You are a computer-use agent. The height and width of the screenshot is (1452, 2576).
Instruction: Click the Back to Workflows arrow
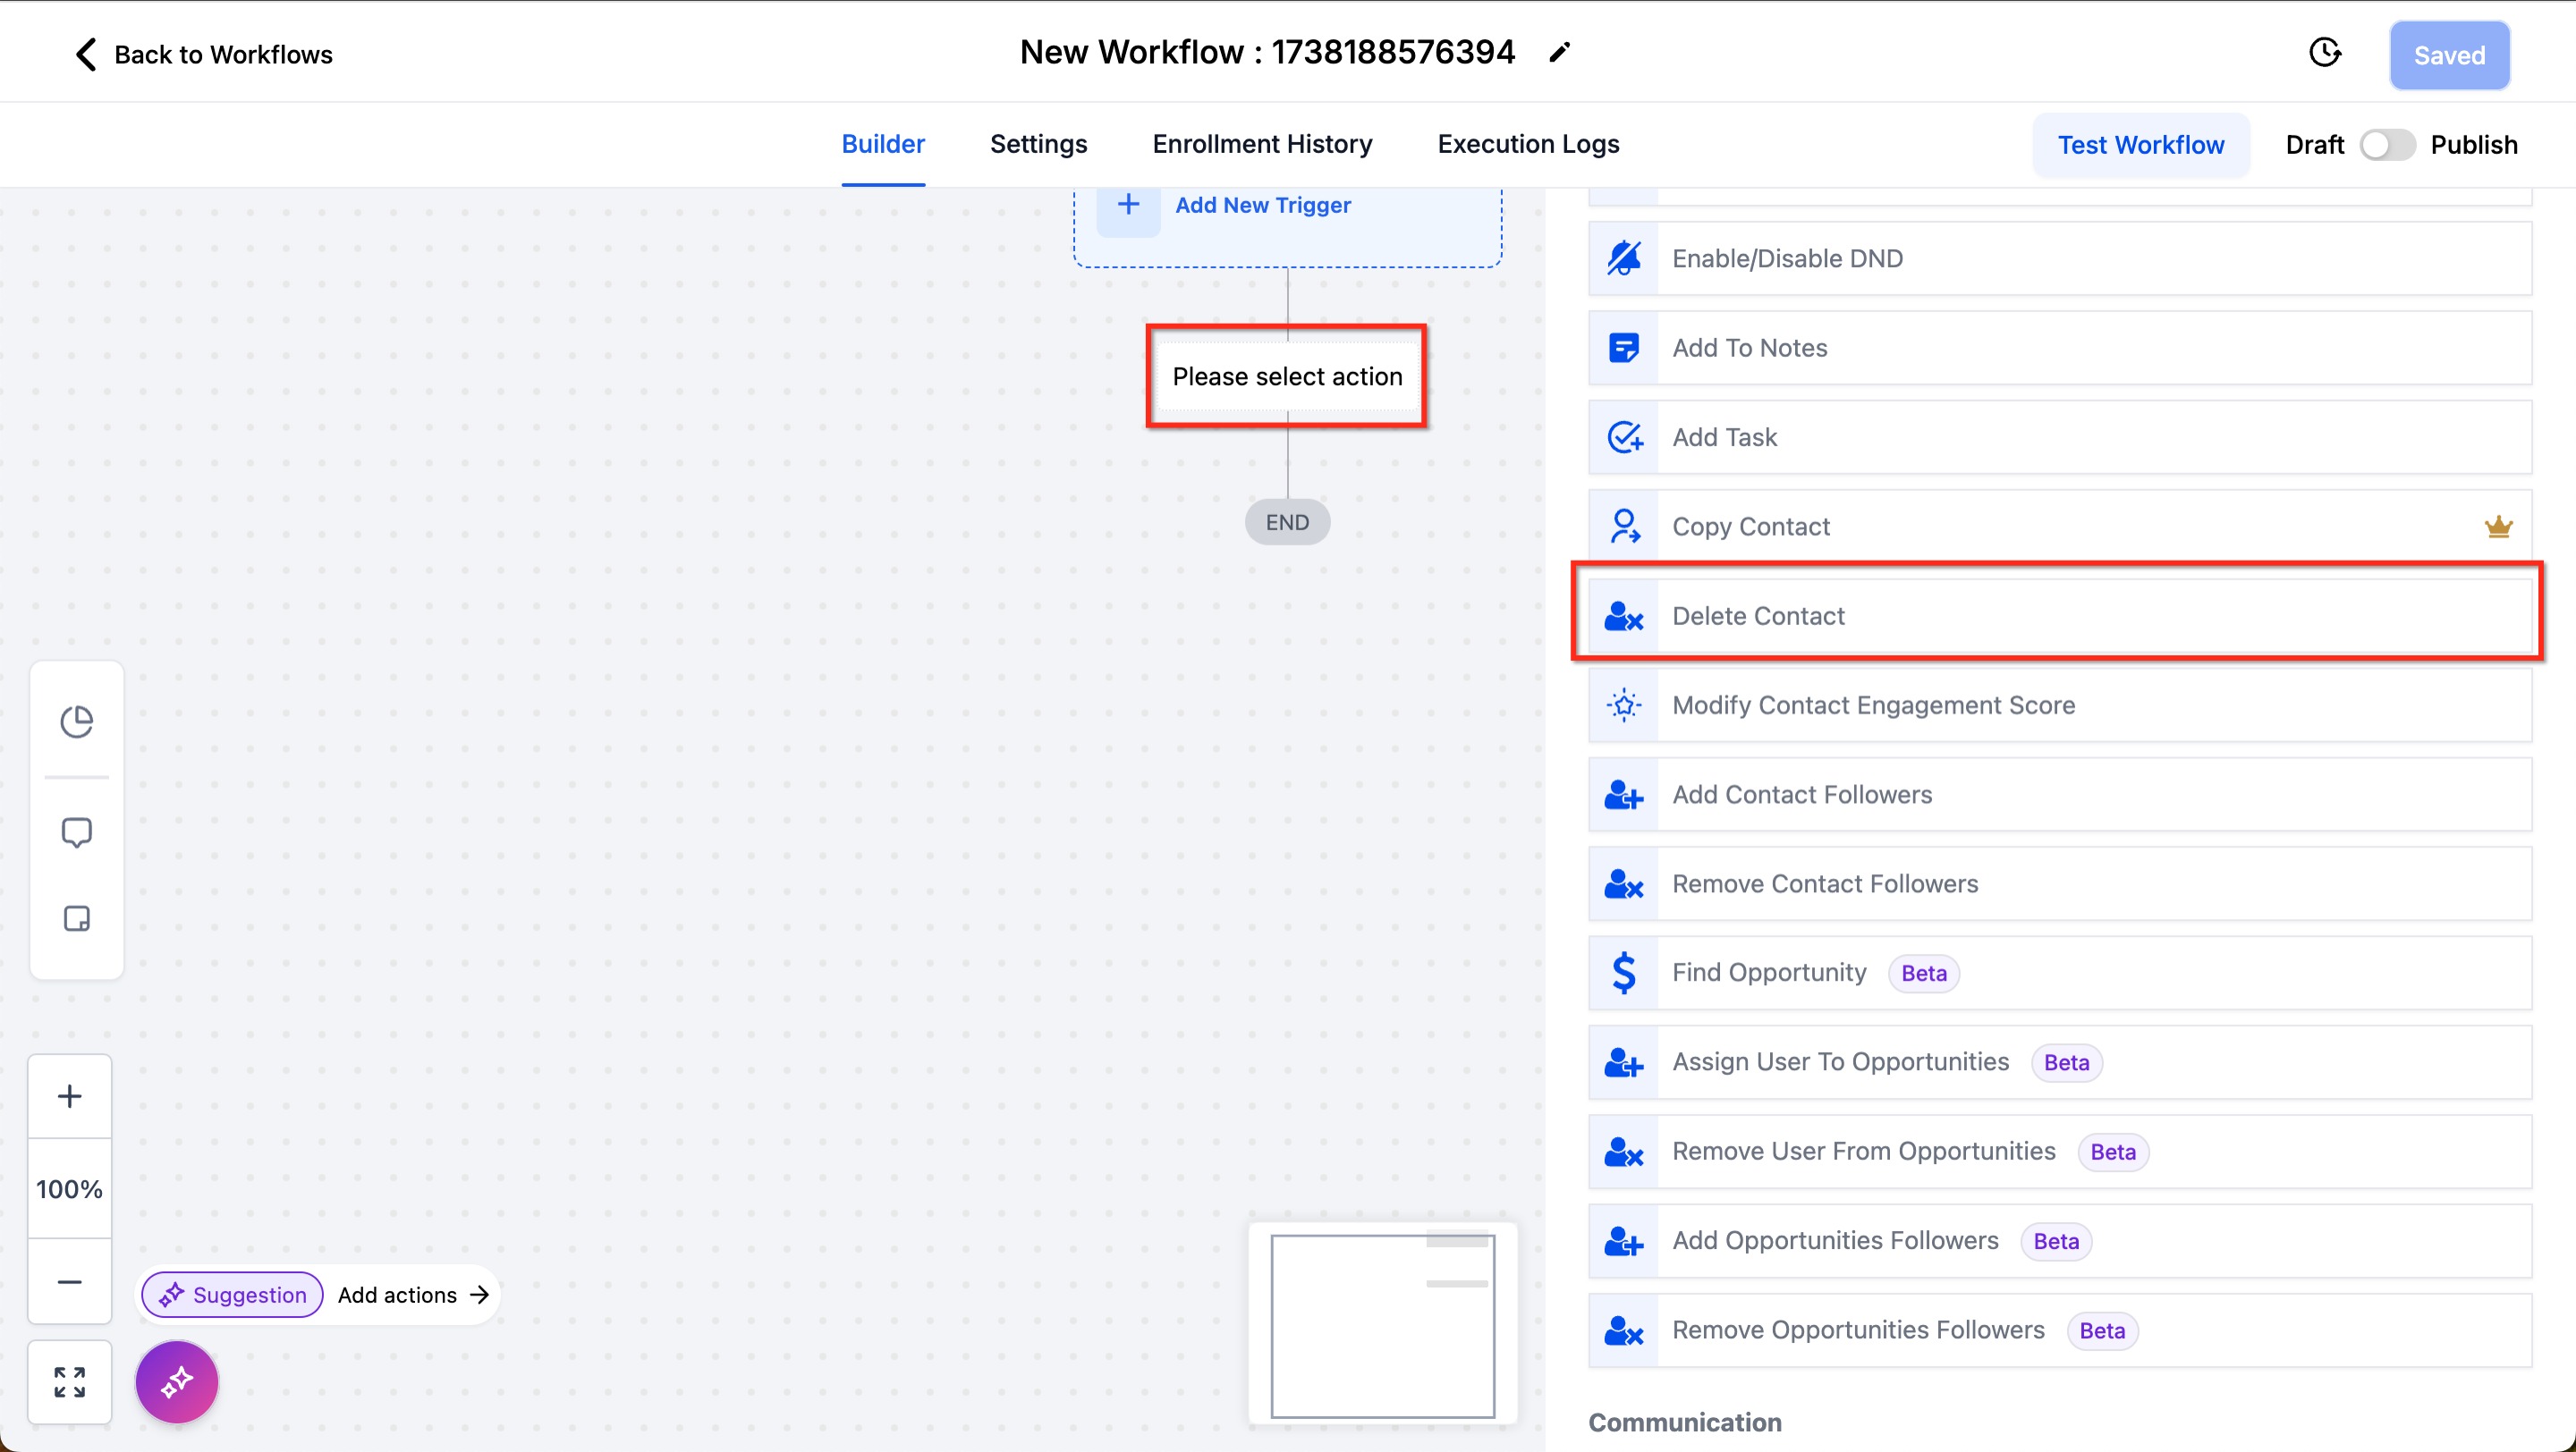click(86, 54)
